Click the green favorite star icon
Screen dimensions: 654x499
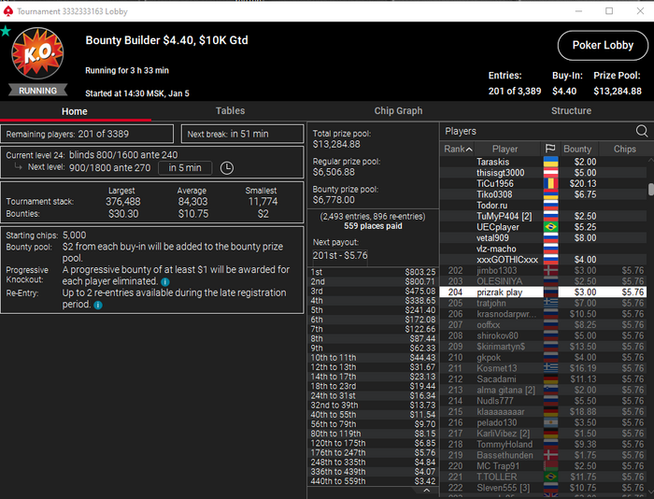(x=6, y=31)
